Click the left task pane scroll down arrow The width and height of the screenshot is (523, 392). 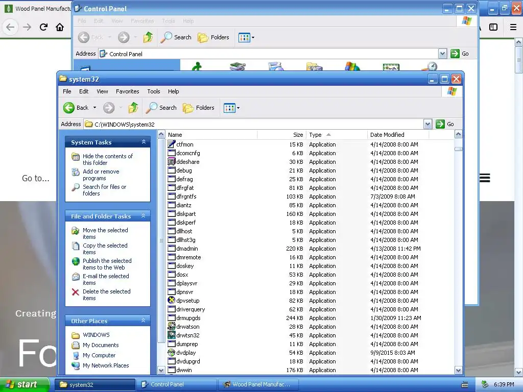[x=161, y=370]
